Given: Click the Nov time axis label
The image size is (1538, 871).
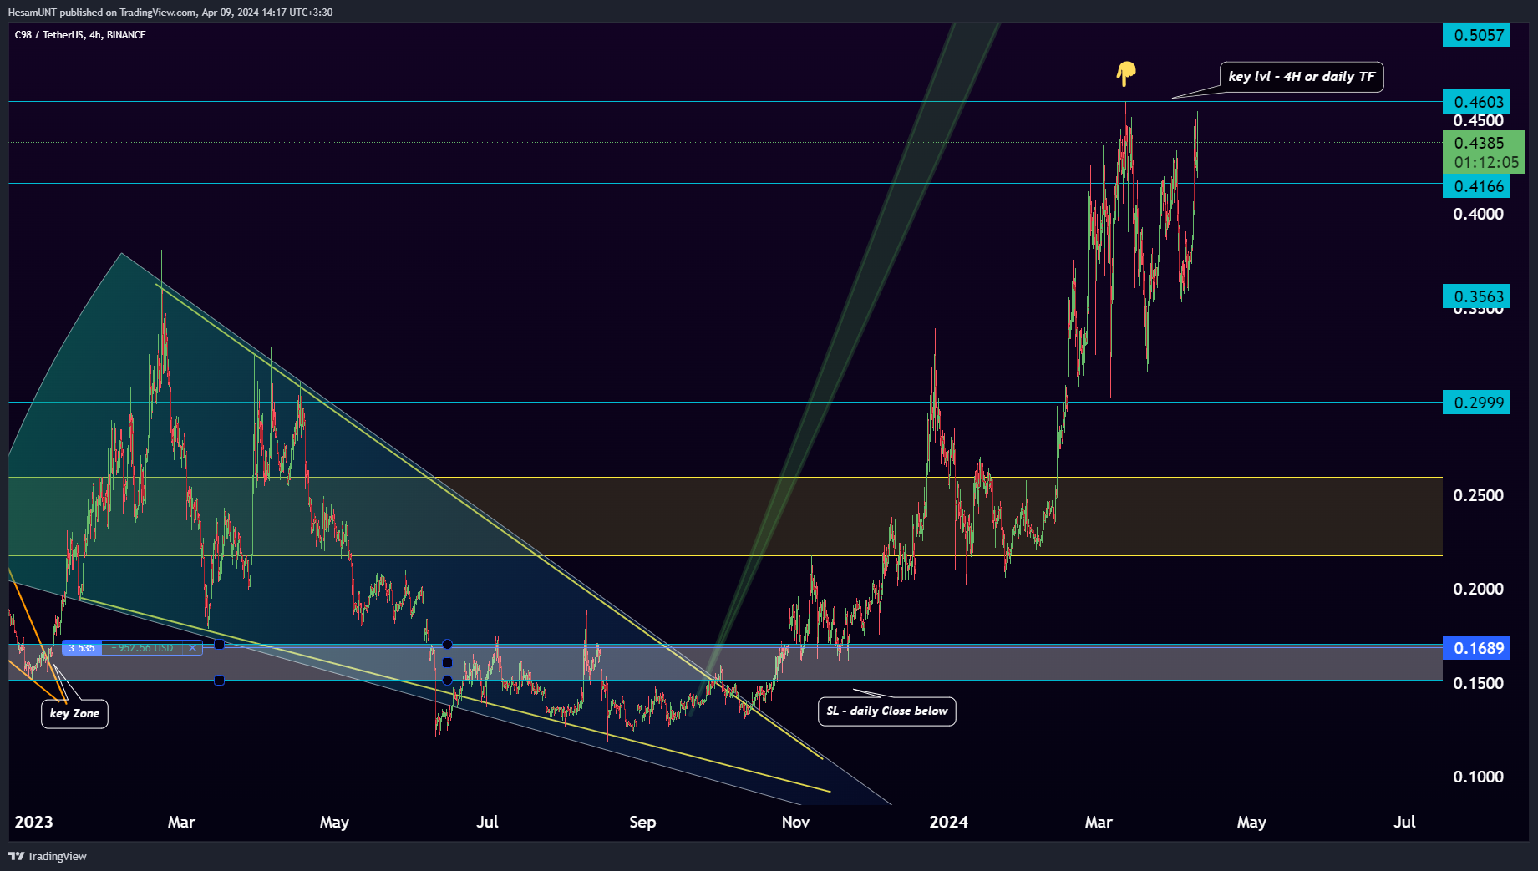Looking at the screenshot, I should [x=795, y=822].
